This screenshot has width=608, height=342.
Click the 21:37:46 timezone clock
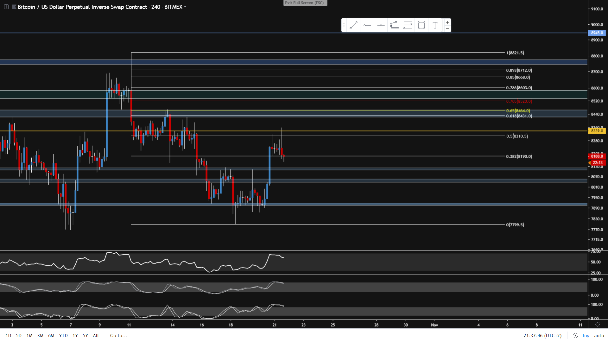542,336
